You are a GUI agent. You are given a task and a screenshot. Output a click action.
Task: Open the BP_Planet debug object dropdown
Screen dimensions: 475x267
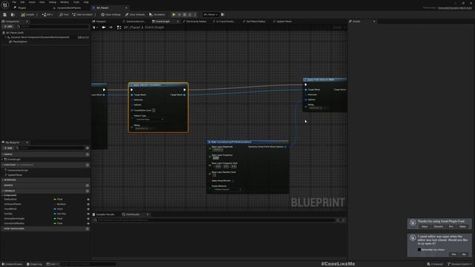[x=210, y=15]
